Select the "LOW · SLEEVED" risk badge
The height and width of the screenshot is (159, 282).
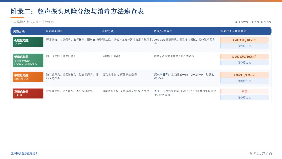pyautogui.click(x=28, y=60)
